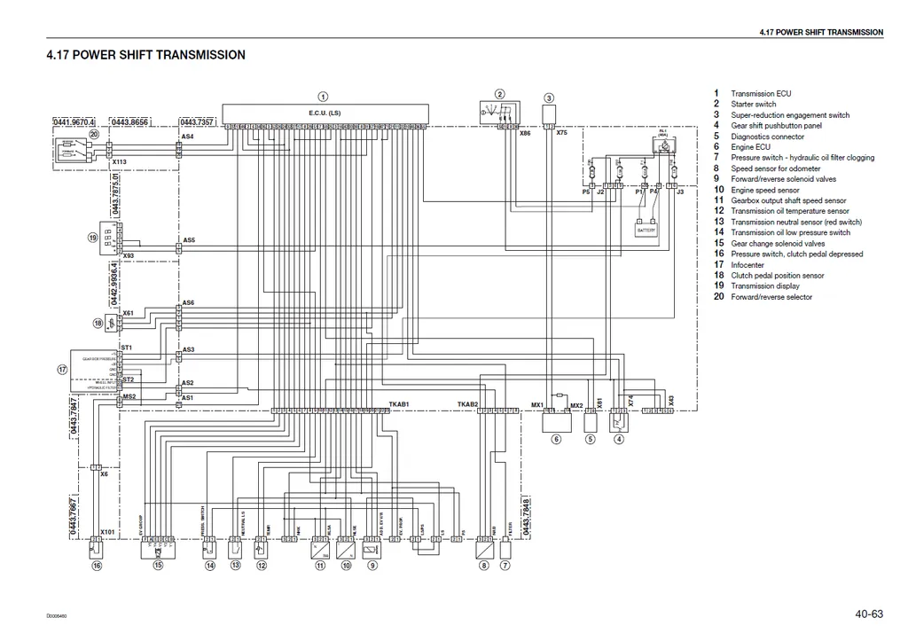Viewport: 908px width, 641px height.
Task: Toggle the FILTER pressure switch numbered 7
Action: tap(505, 550)
